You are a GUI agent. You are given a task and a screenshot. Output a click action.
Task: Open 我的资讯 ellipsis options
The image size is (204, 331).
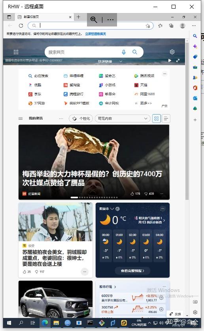61,118
